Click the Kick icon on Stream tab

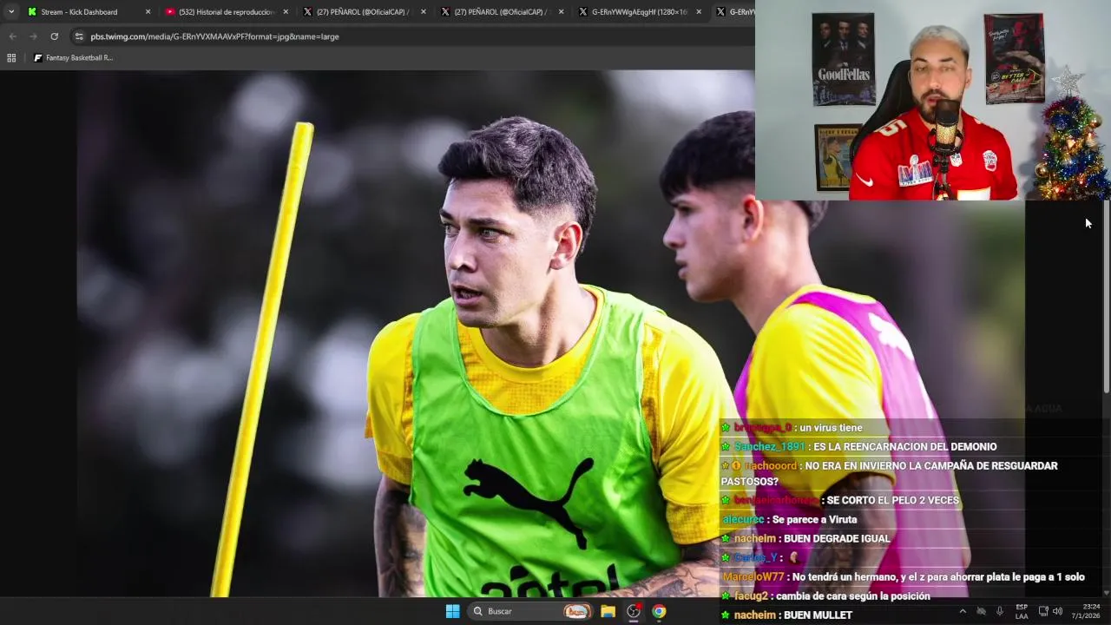32,12
